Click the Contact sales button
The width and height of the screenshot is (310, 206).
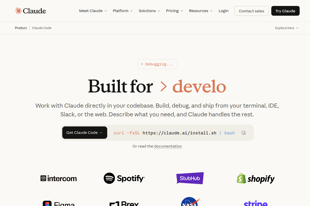(x=251, y=11)
